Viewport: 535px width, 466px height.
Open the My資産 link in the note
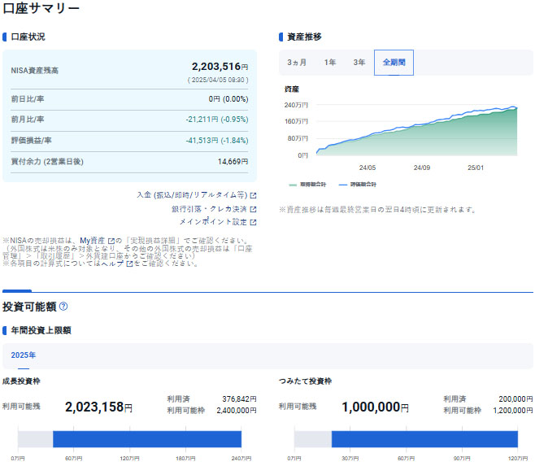(x=93, y=241)
